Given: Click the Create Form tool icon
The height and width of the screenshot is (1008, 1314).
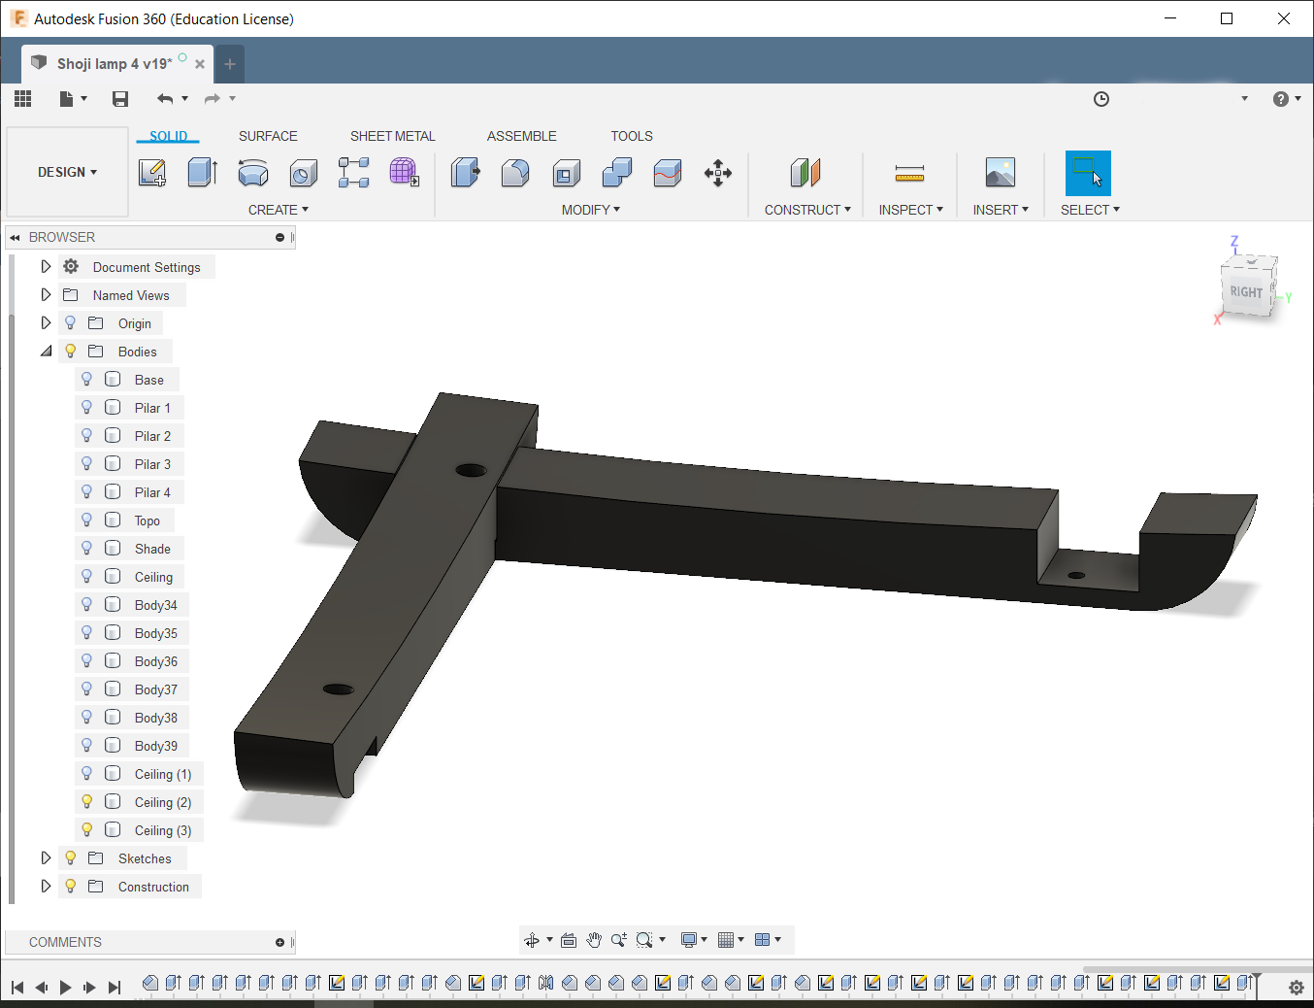Looking at the screenshot, I should click(x=405, y=173).
